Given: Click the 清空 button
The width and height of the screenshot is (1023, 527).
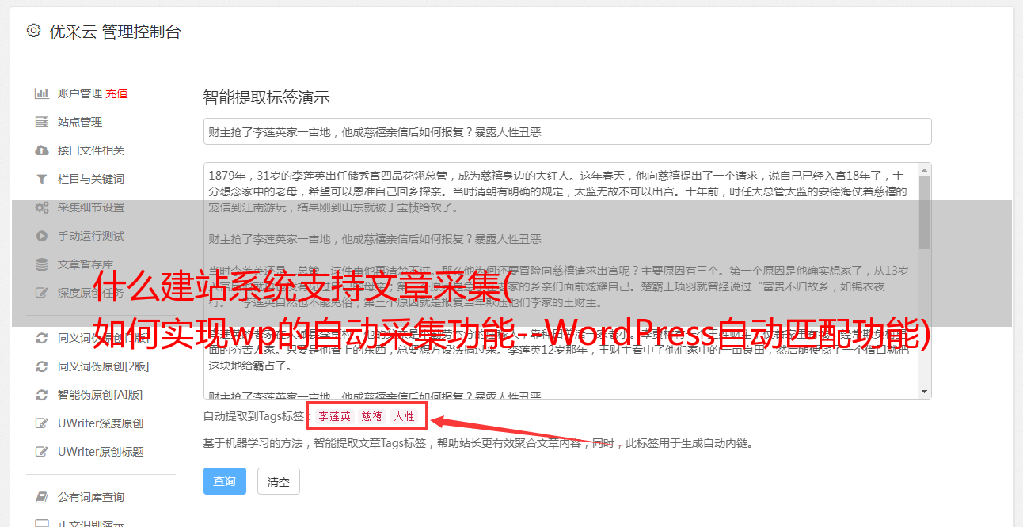Looking at the screenshot, I should tap(279, 481).
